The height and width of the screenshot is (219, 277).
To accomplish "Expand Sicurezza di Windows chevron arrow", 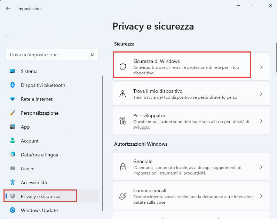I will pos(261,67).
